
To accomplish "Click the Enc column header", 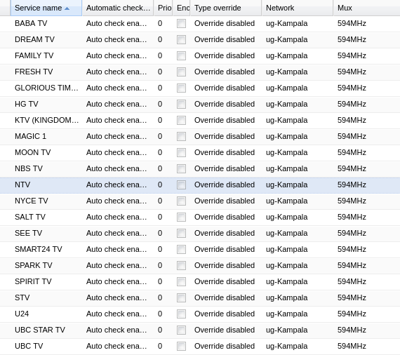I will [x=182, y=8].
